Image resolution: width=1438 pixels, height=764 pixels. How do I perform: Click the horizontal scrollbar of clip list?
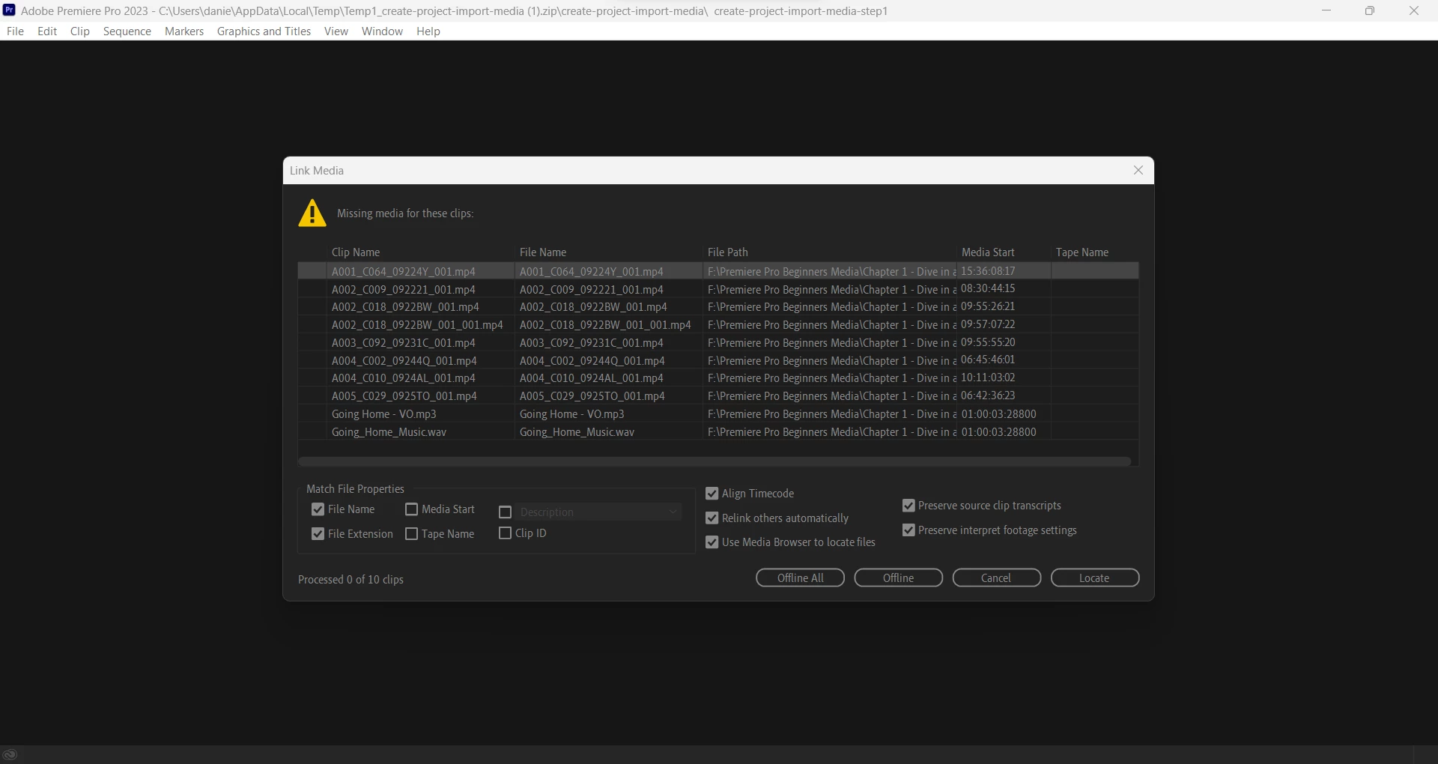tap(715, 461)
